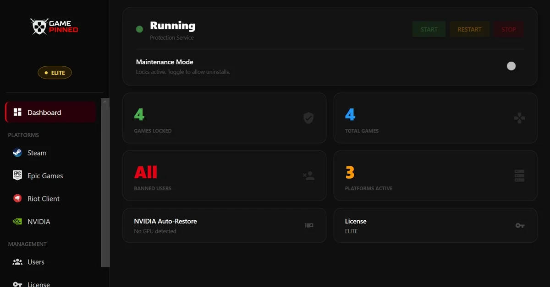The height and width of the screenshot is (287, 550).
Task: Click the GPU icon on NVIDIA Auto-Restore card
Action: (x=309, y=225)
